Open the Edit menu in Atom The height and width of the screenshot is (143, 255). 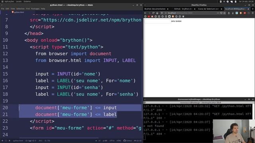pos(7,9)
